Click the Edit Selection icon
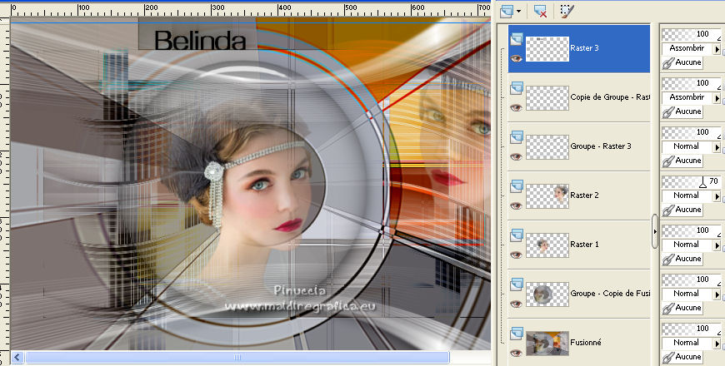725x366 pixels. click(567, 11)
